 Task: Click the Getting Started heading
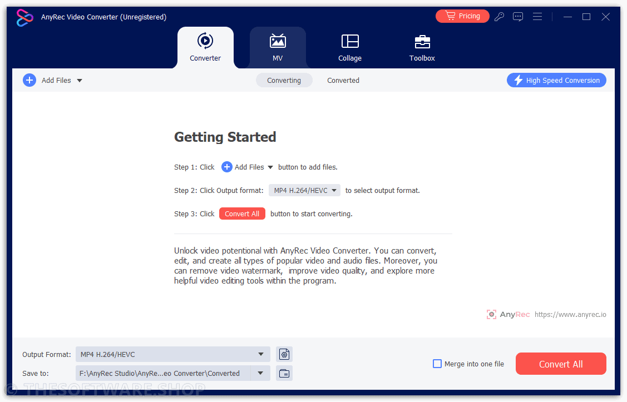(225, 137)
